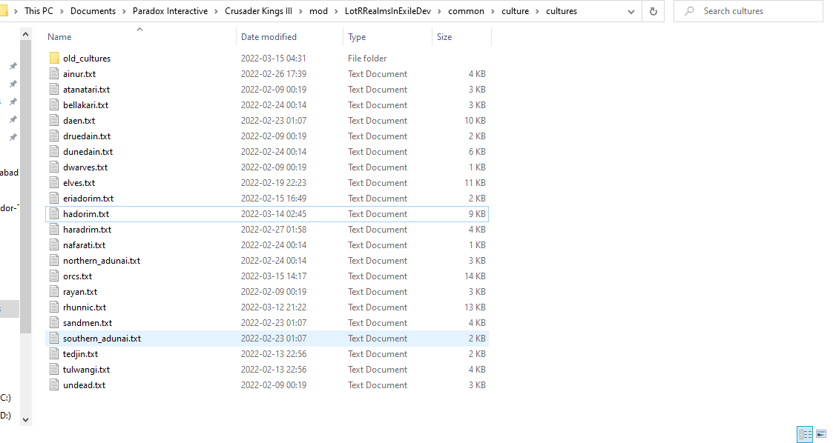Open address bar history dropdown
The width and height of the screenshot is (833, 443).
point(630,11)
